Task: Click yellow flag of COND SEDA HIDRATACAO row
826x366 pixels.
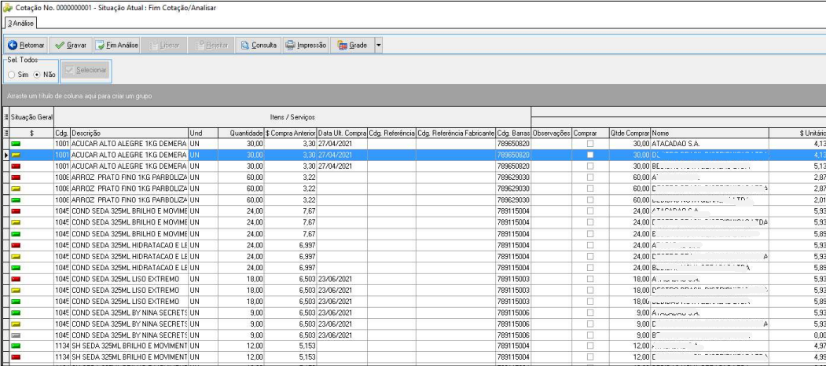Action: (x=16, y=256)
